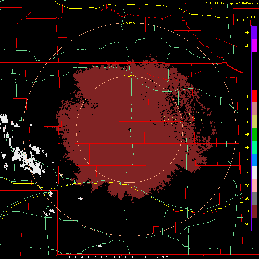This screenshot has width=259, height=259.
Task: Click the black radar site dot at center
Action: [129, 129]
